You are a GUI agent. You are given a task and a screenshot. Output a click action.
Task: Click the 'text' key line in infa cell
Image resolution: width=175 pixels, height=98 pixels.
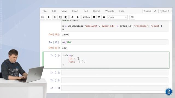[x=77, y=62]
